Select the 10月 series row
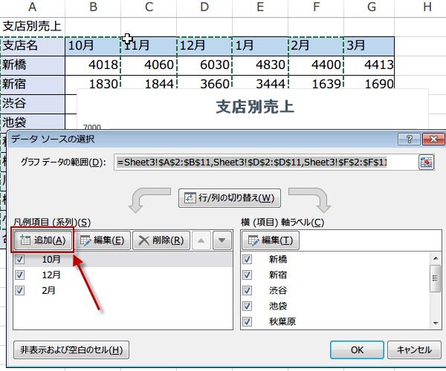Image resolution: width=446 pixels, height=371 pixels. pyautogui.click(x=123, y=259)
